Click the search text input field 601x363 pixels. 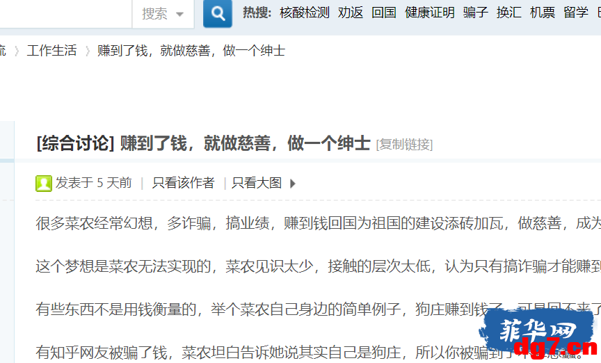tap(65, 14)
